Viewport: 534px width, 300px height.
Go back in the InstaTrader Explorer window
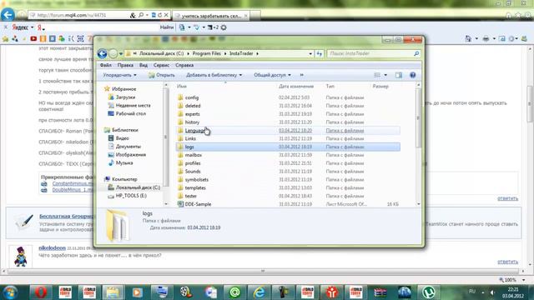(x=102, y=53)
